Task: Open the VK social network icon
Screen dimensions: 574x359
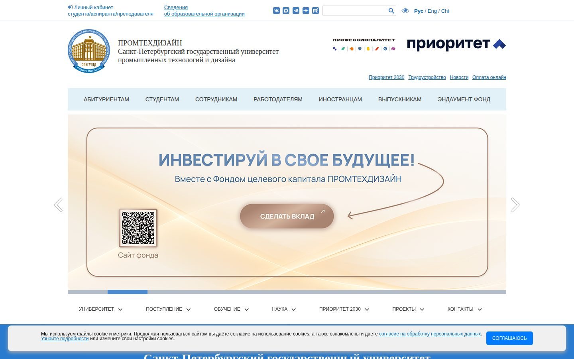Action: tap(276, 11)
